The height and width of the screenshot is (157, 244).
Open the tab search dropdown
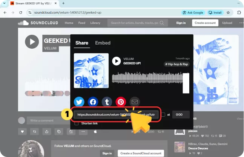pyautogui.click(x=5, y=3)
